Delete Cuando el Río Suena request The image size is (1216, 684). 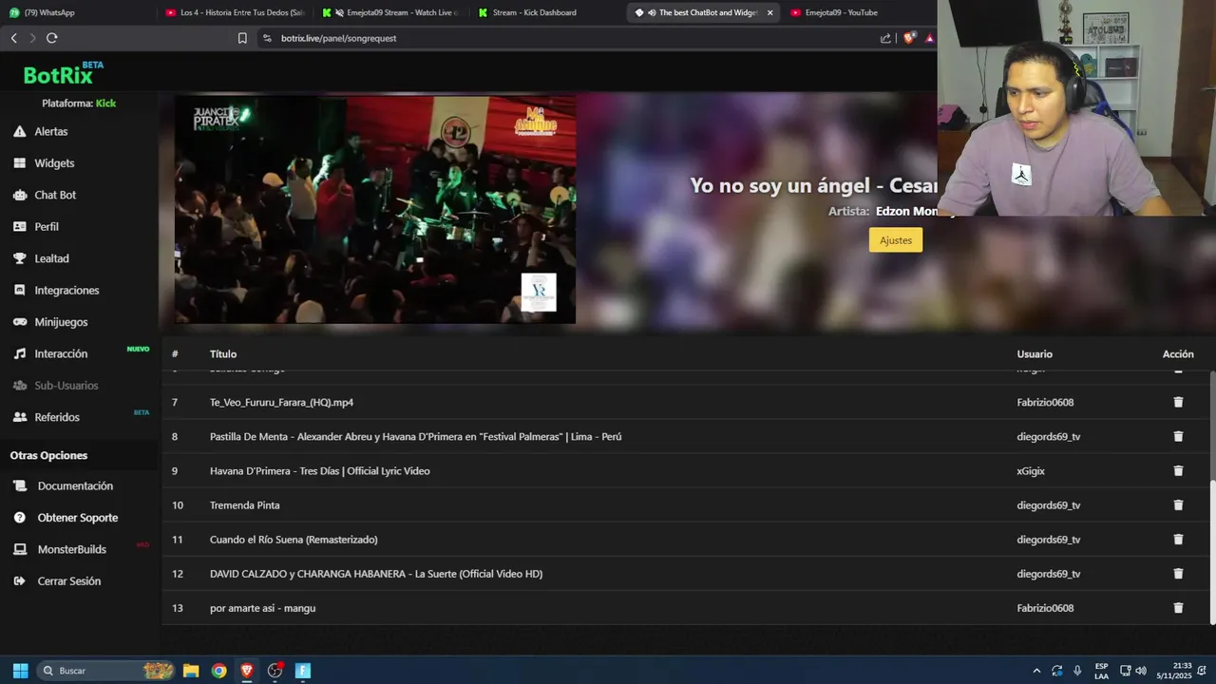1178,539
